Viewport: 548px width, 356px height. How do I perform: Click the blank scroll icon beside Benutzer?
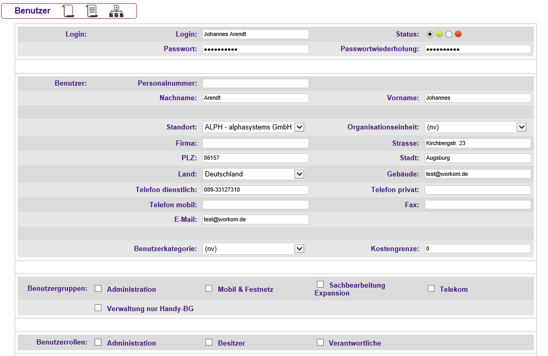(x=68, y=11)
